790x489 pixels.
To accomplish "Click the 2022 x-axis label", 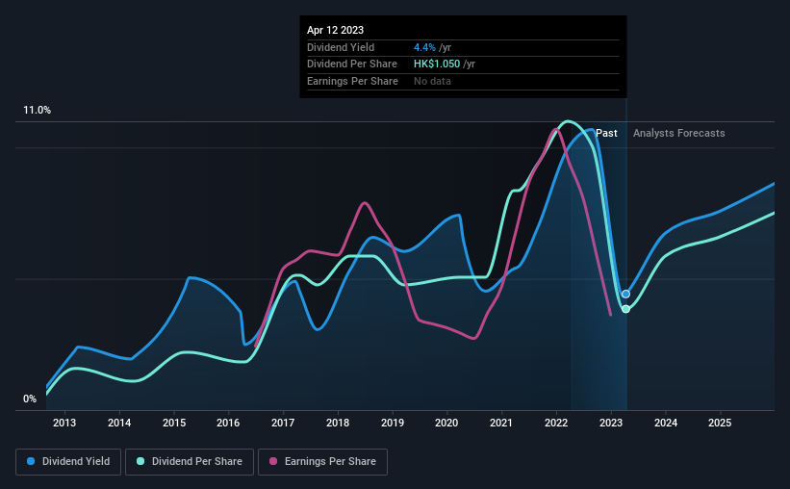I will (x=556, y=423).
